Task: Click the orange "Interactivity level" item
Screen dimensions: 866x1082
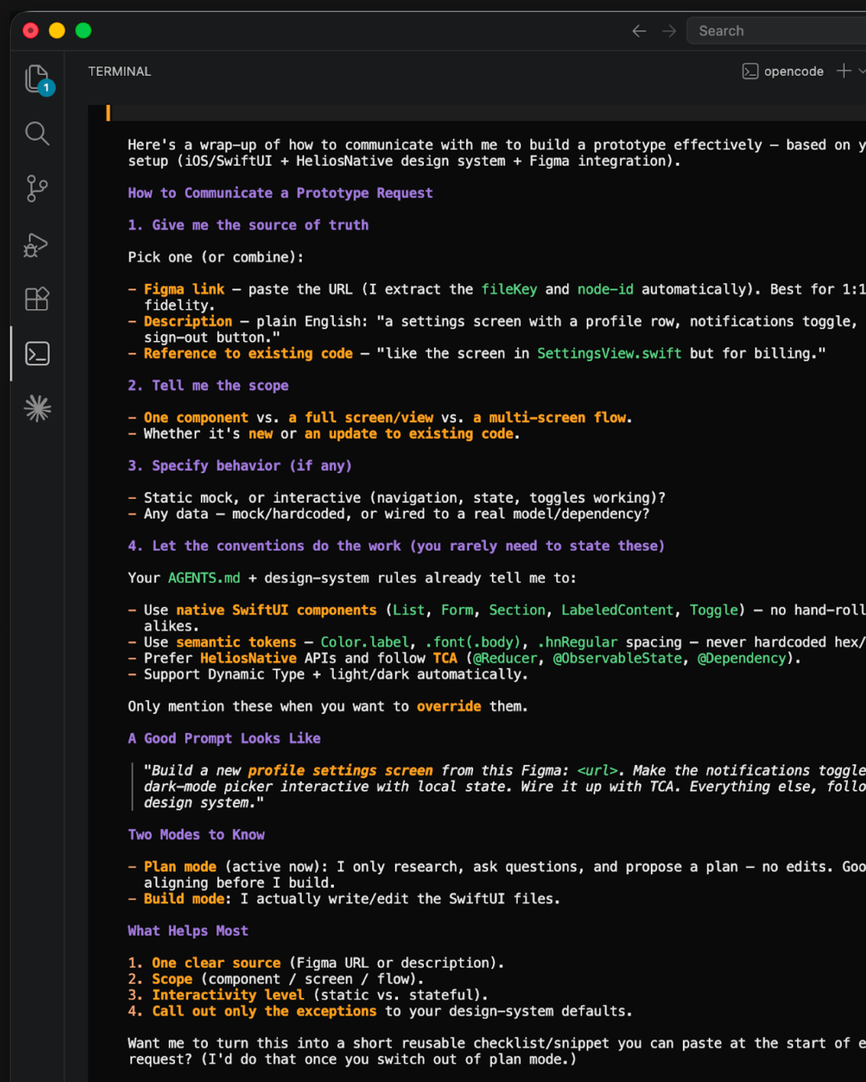Action: click(229, 996)
